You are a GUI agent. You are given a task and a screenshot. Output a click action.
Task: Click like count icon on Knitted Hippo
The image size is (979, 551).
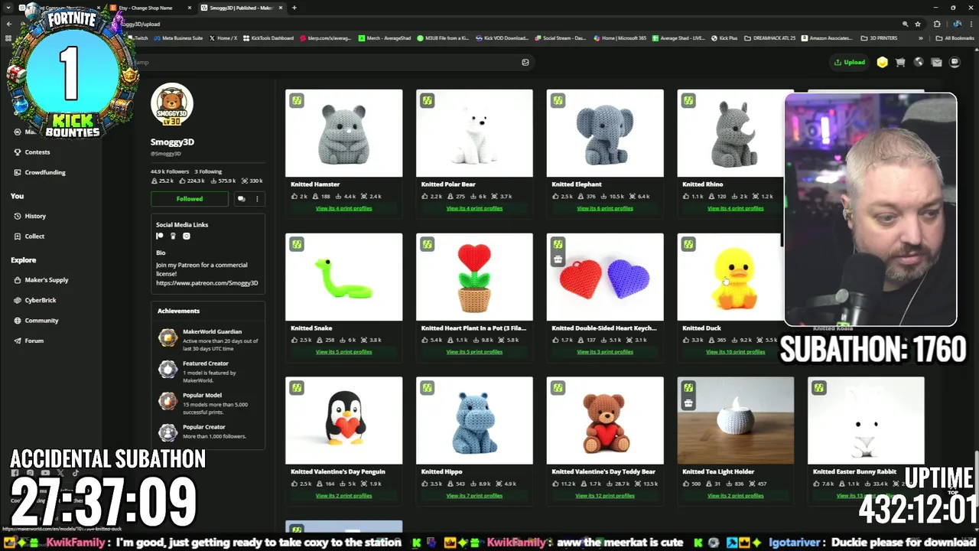(x=424, y=484)
